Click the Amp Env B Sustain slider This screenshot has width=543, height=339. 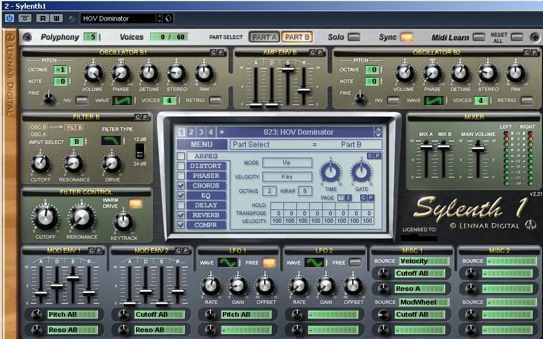point(288,69)
